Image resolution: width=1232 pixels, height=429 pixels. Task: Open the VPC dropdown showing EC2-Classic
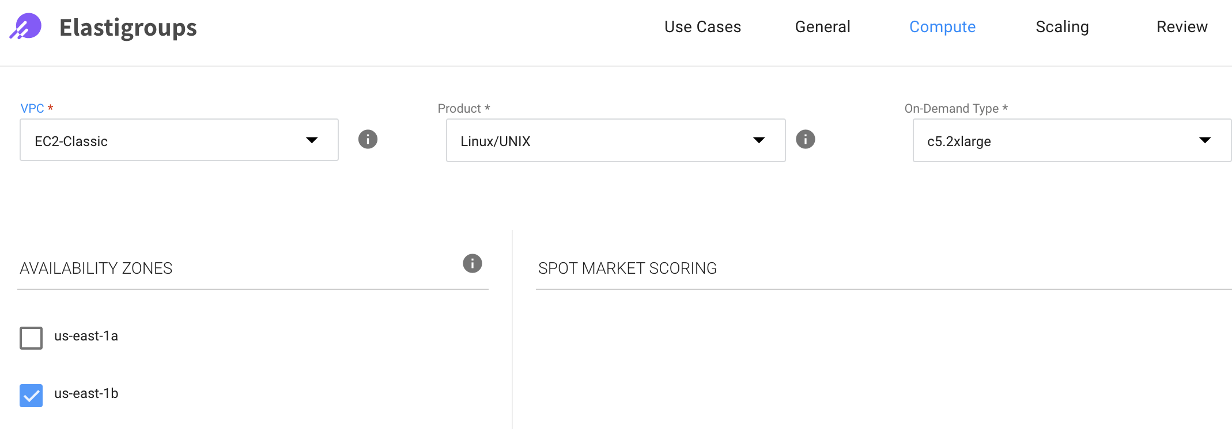(179, 140)
